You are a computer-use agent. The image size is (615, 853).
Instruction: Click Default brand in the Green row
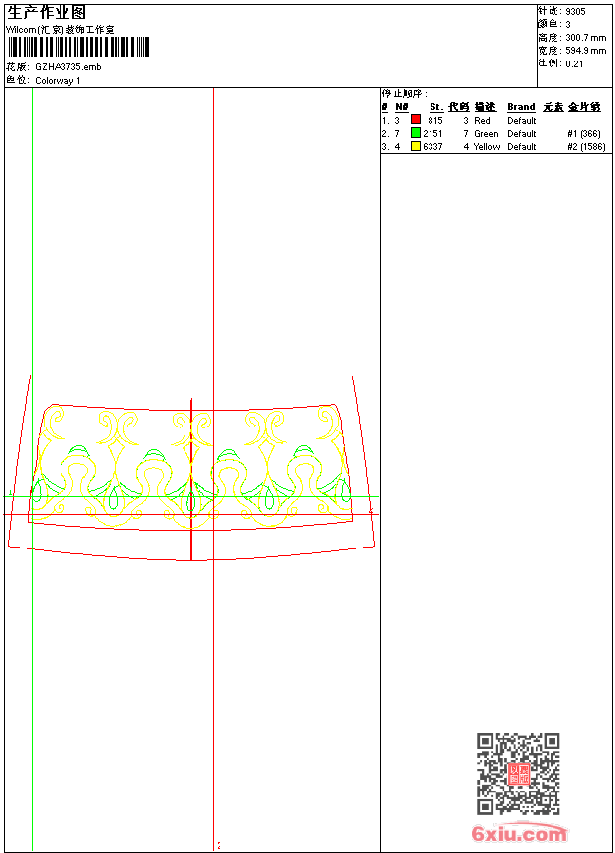tap(522, 134)
